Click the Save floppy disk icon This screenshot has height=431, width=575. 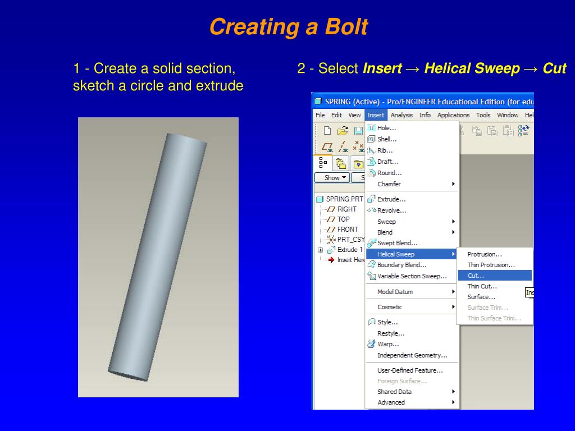pos(358,131)
